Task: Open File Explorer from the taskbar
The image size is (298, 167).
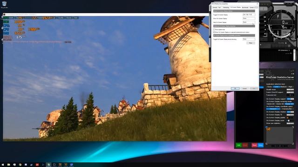Action: [8, 165]
